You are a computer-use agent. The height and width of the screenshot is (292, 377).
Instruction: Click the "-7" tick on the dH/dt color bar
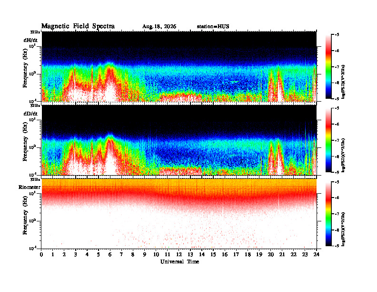337,67
